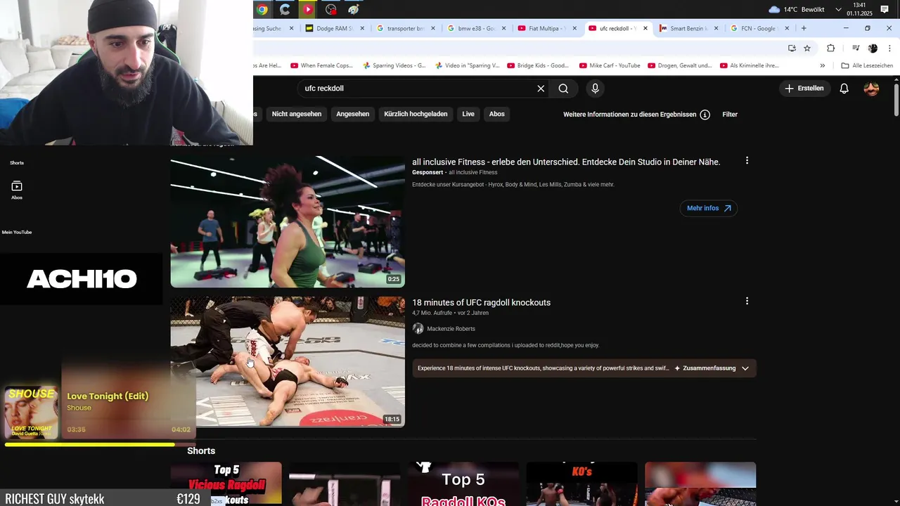Open the all inclusive Fitness ad title
The width and height of the screenshot is (900, 506).
566,162
